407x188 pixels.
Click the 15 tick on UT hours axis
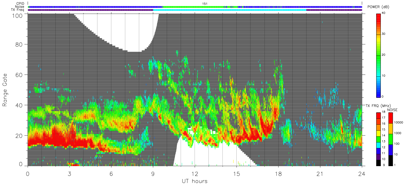click(x=237, y=173)
